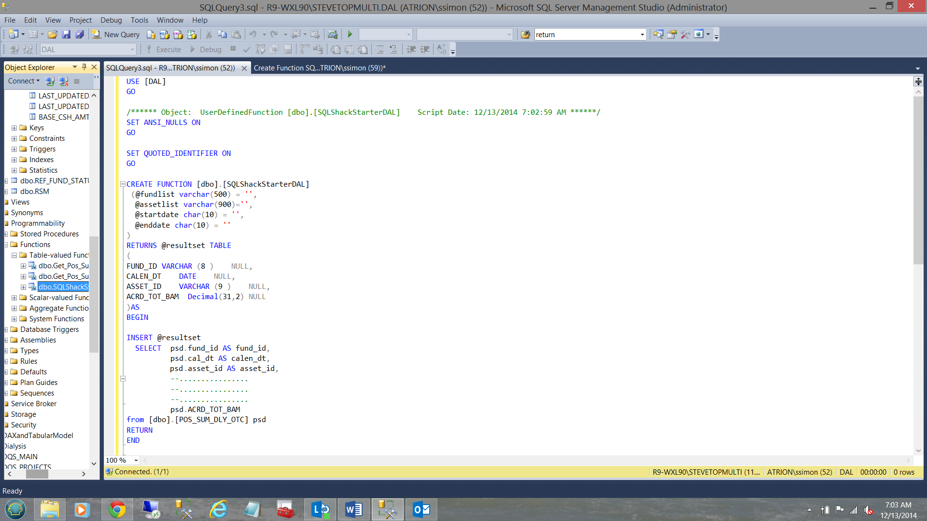927x521 pixels.
Task: Select the dbo.SQLShackS function tree node
Action: coord(63,287)
